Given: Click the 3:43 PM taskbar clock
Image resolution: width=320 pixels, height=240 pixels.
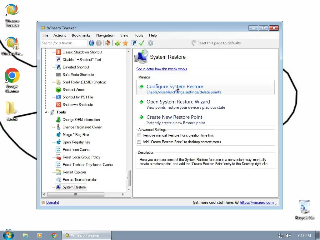Looking at the screenshot, I should [304, 236].
